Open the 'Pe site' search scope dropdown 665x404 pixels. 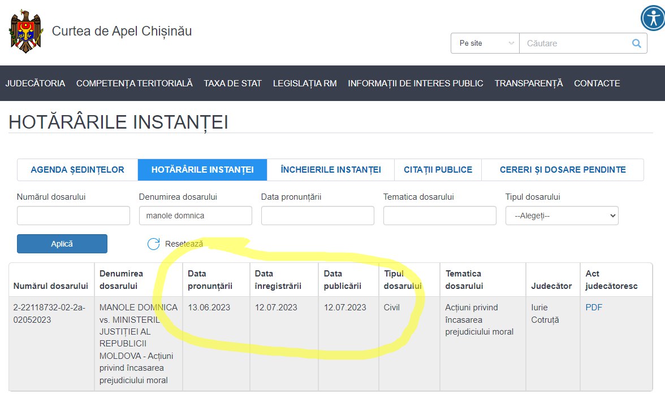(x=485, y=43)
